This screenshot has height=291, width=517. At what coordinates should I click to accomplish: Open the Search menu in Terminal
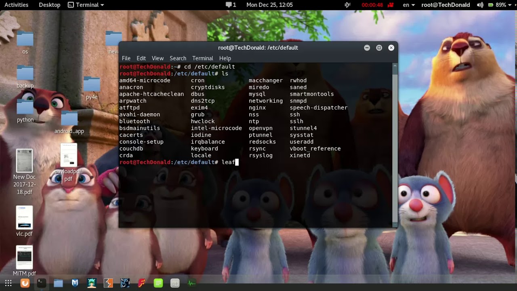[x=178, y=58]
